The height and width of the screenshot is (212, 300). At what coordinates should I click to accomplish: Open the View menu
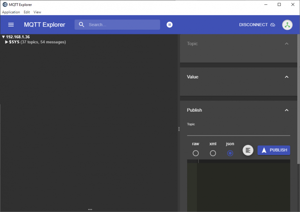37,12
